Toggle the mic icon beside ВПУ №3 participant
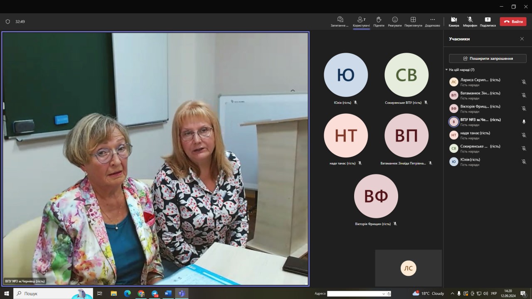532x299 pixels. tap(524, 122)
